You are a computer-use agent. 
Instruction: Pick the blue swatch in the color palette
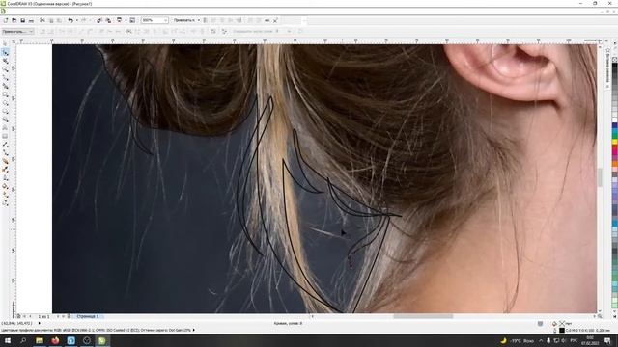pos(614,126)
